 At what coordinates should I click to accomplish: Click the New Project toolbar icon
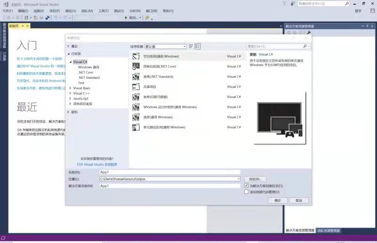coord(26,17)
